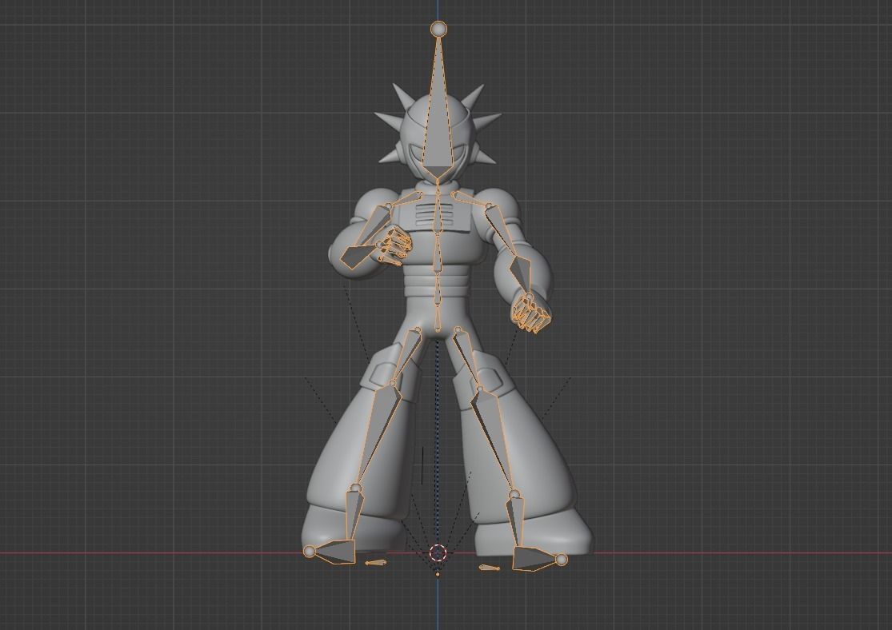Click the 3D cursor at the world origin
This screenshot has width=892, height=630.
click(x=438, y=552)
